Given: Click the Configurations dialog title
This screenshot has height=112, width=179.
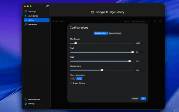Looking at the screenshot, I should (79, 27).
